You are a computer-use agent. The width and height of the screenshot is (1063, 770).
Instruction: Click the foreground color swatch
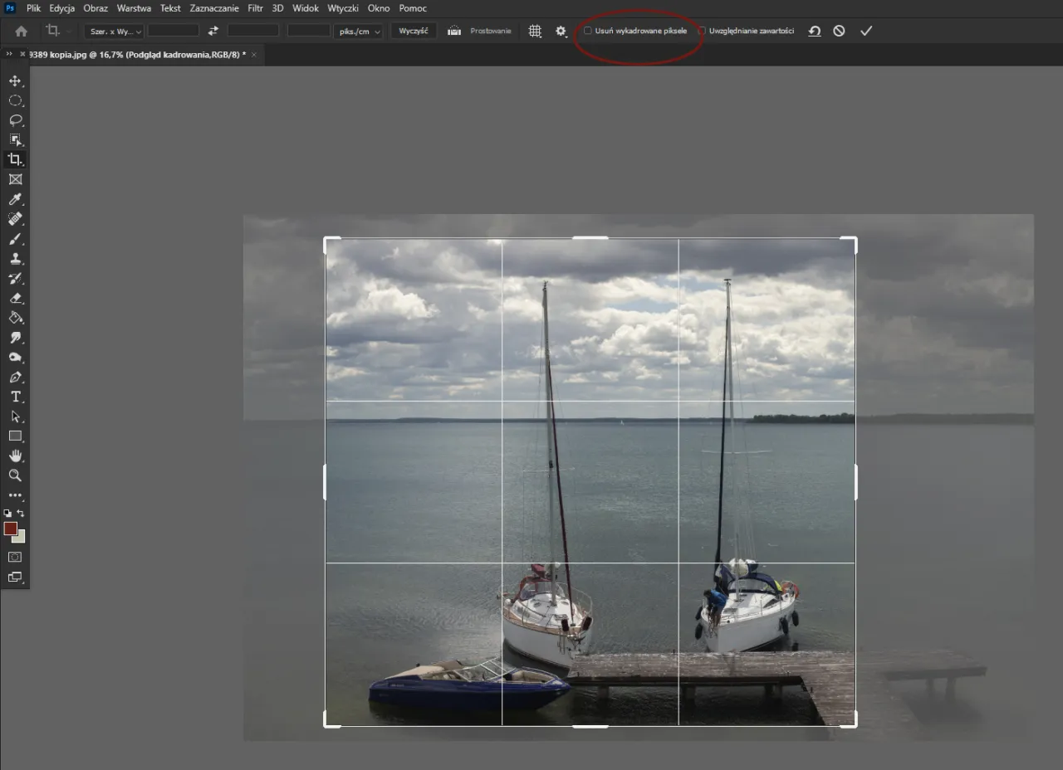pyautogui.click(x=9, y=529)
